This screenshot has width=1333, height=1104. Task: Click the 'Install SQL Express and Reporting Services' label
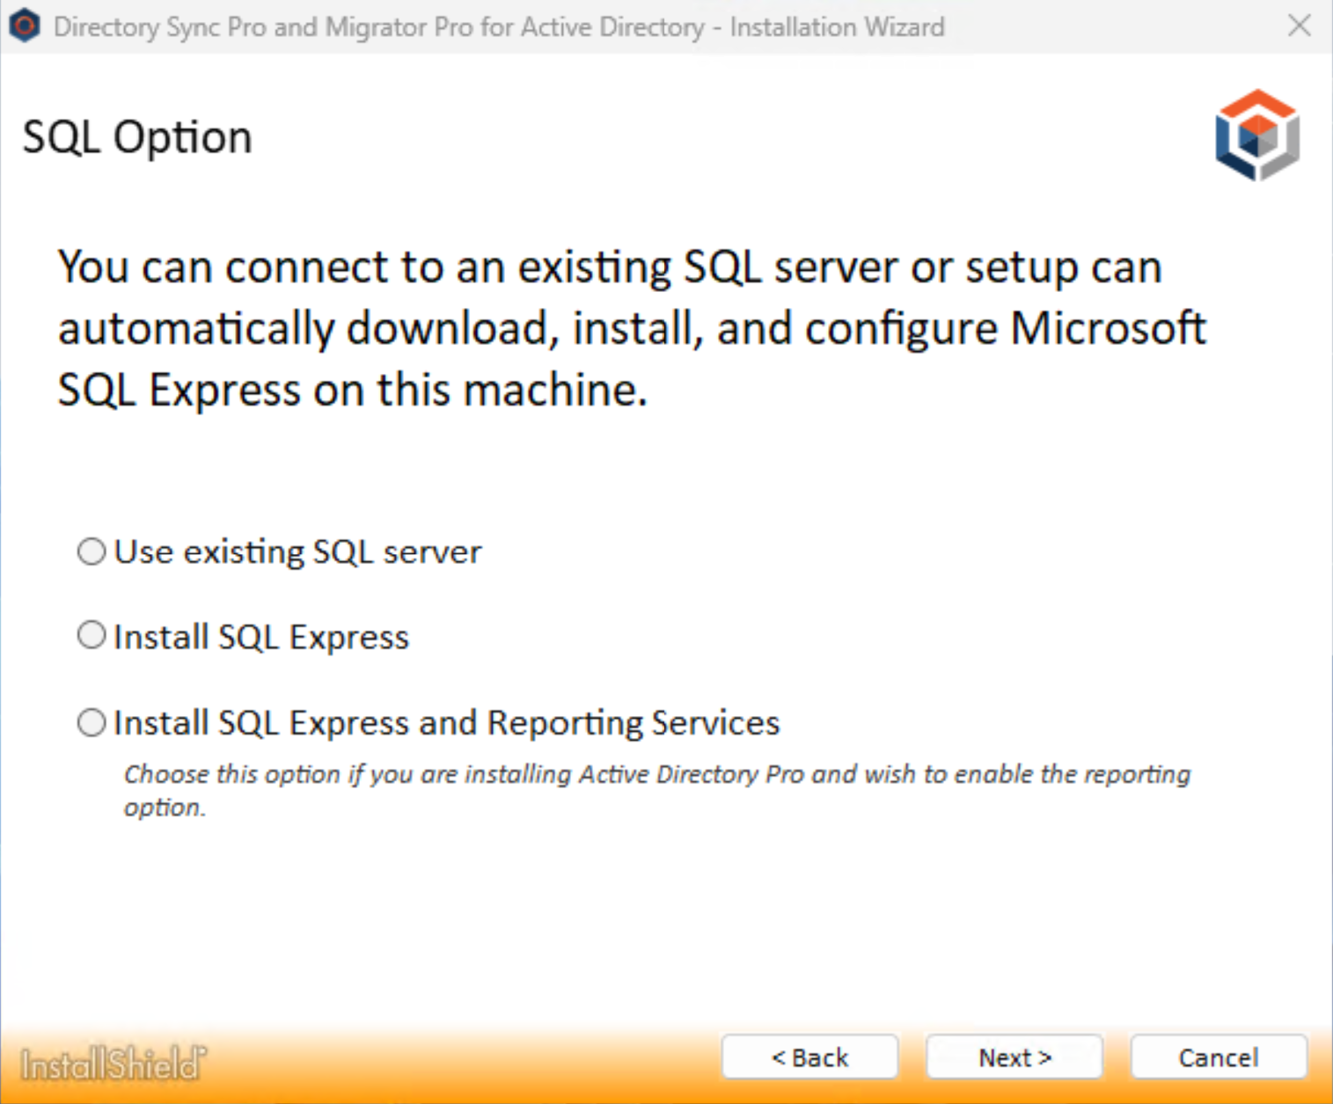point(446,723)
